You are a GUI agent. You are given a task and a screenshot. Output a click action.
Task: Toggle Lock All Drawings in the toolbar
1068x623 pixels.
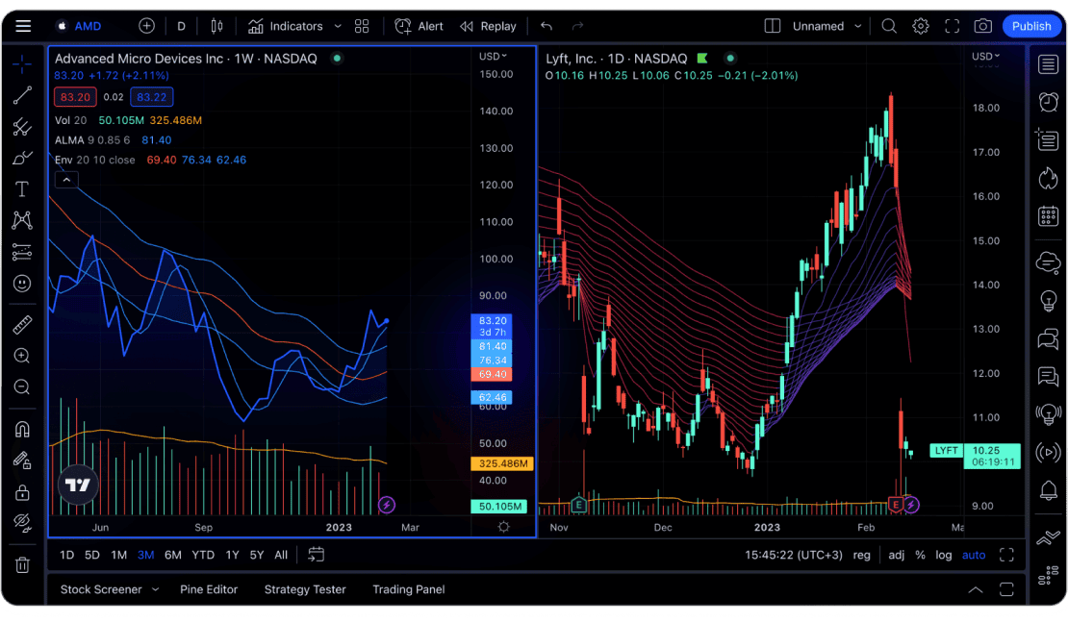(21, 491)
